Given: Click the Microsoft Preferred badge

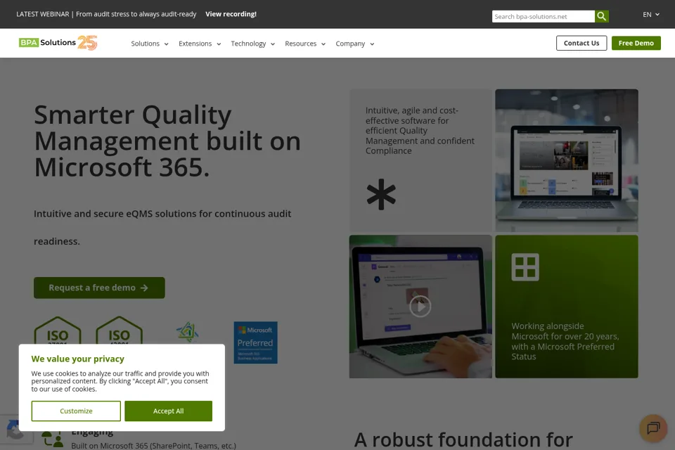Looking at the screenshot, I should (x=256, y=342).
